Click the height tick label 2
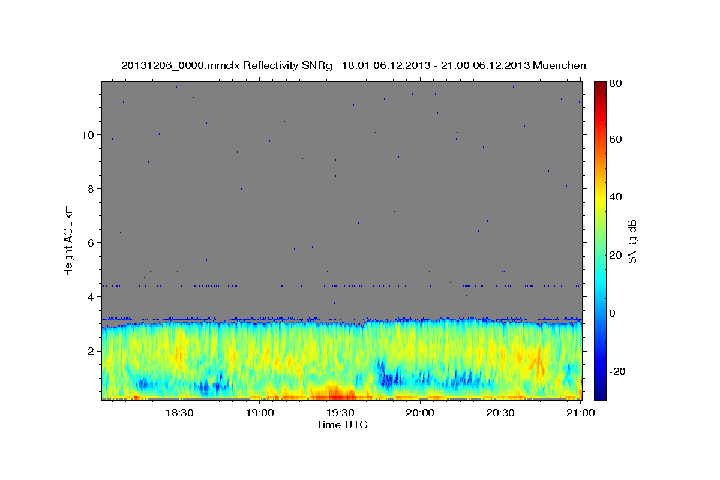The height and width of the screenshot is (480, 720). tap(91, 350)
